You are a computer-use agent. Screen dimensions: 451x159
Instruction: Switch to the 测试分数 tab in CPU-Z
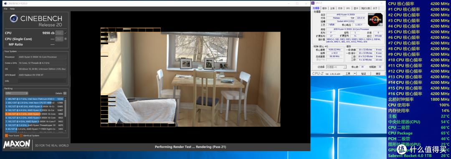click(365, 8)
